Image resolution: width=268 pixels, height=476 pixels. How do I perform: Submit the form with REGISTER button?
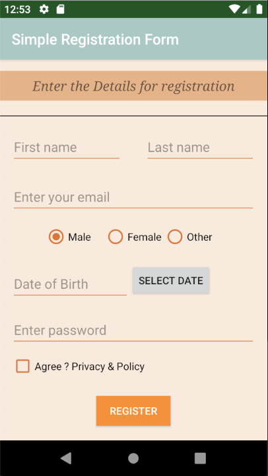133,411
